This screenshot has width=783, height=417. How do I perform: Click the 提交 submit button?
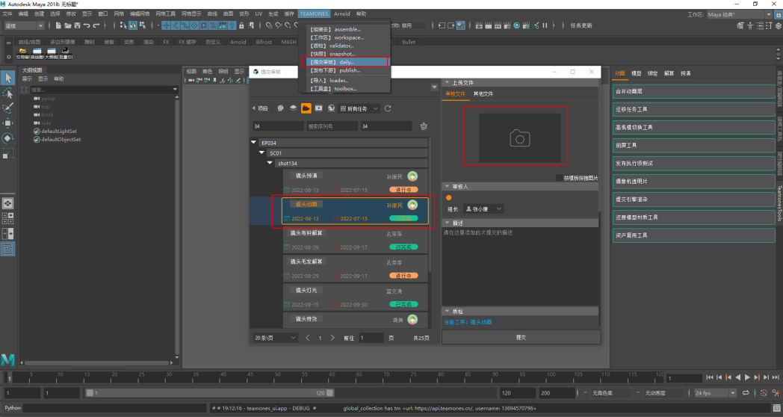point(521,337)
